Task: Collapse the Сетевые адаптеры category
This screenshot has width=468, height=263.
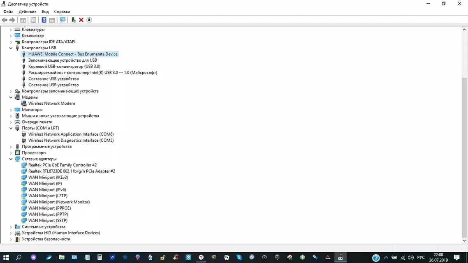Action: [x=11, y=159]
